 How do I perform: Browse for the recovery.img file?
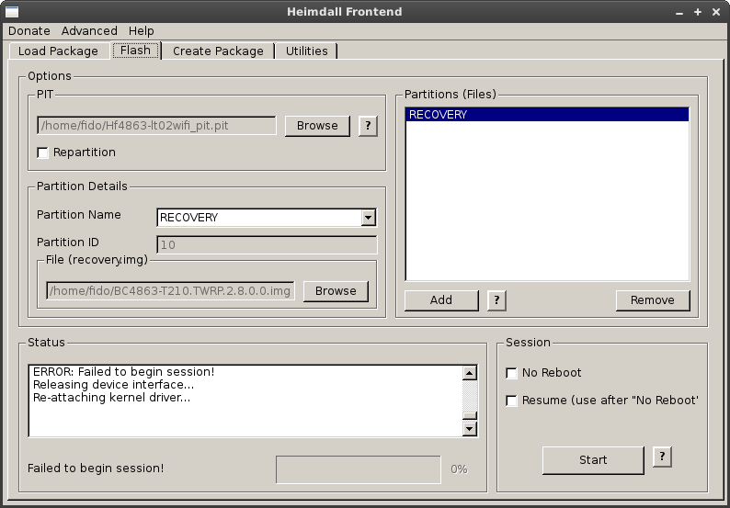(x=336, y=291)
